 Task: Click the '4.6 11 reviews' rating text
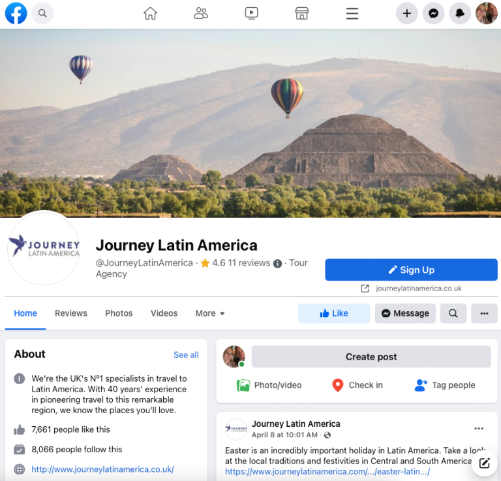pyautogui.click(x=241, y=263)
